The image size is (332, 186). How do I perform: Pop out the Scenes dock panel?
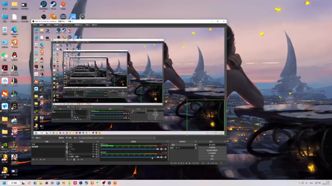(63, 141)
